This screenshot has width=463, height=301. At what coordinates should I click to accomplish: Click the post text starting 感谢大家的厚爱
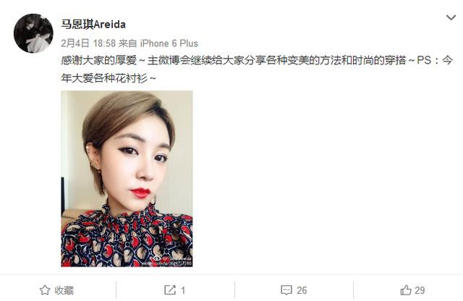257,69
